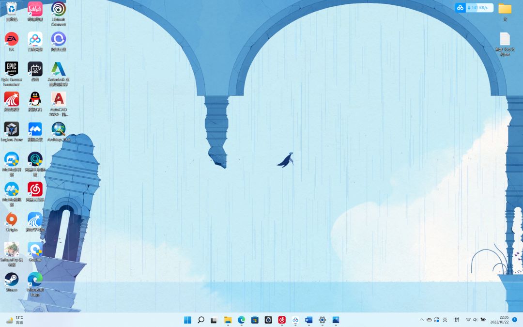Select the Autodesk desktop app shortcut

click(x=59, y=69)
